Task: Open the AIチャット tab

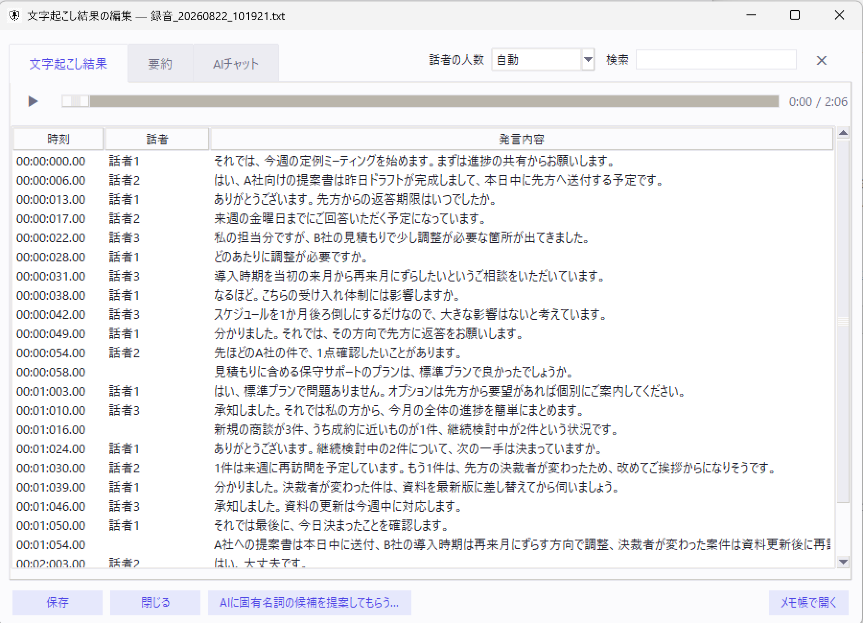Action: pos(236,64)
